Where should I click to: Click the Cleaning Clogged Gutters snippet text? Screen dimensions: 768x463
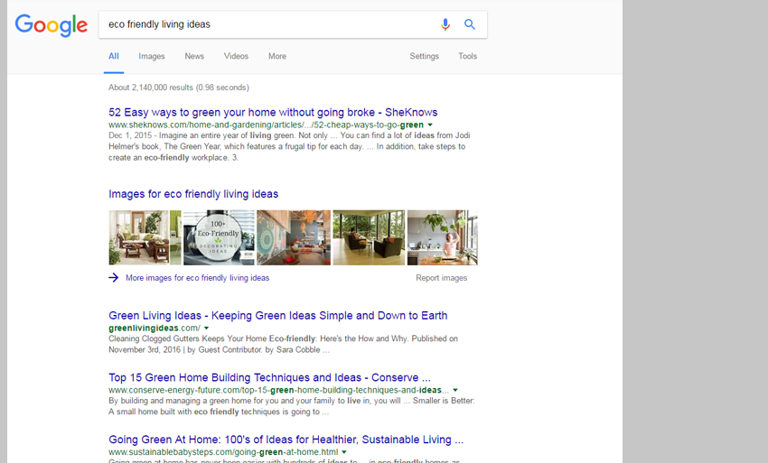click(x=283, y=344)
